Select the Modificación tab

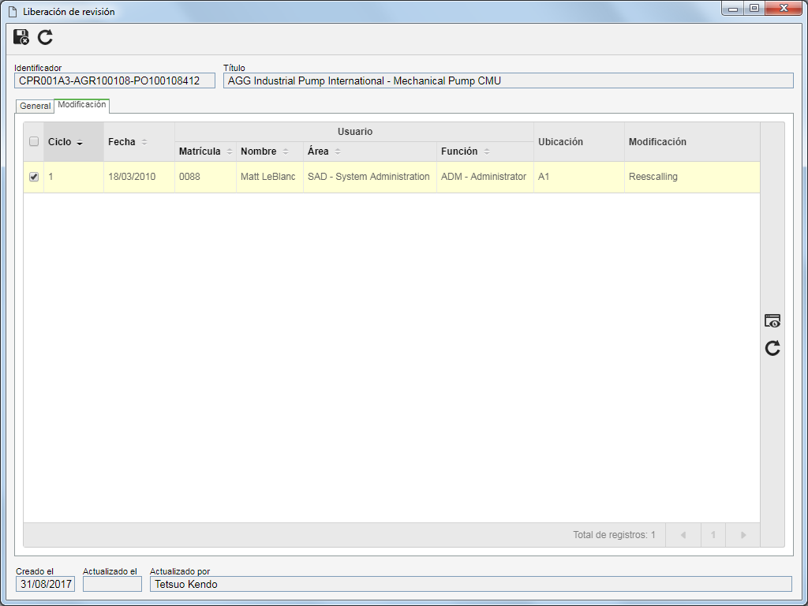click(82, 105)
